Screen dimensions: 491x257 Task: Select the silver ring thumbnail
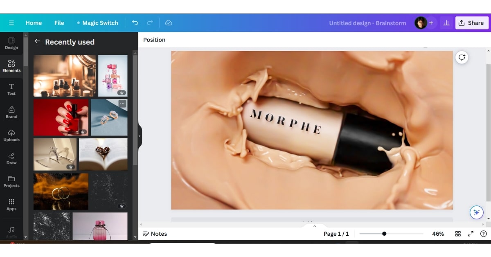[x=55, y=154]
